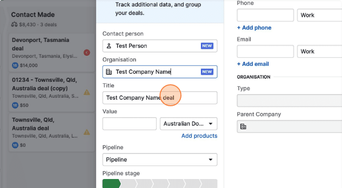The image size is (342, 188).
Task: Click the building icon in Parent Company field
Action: (243, 127)
